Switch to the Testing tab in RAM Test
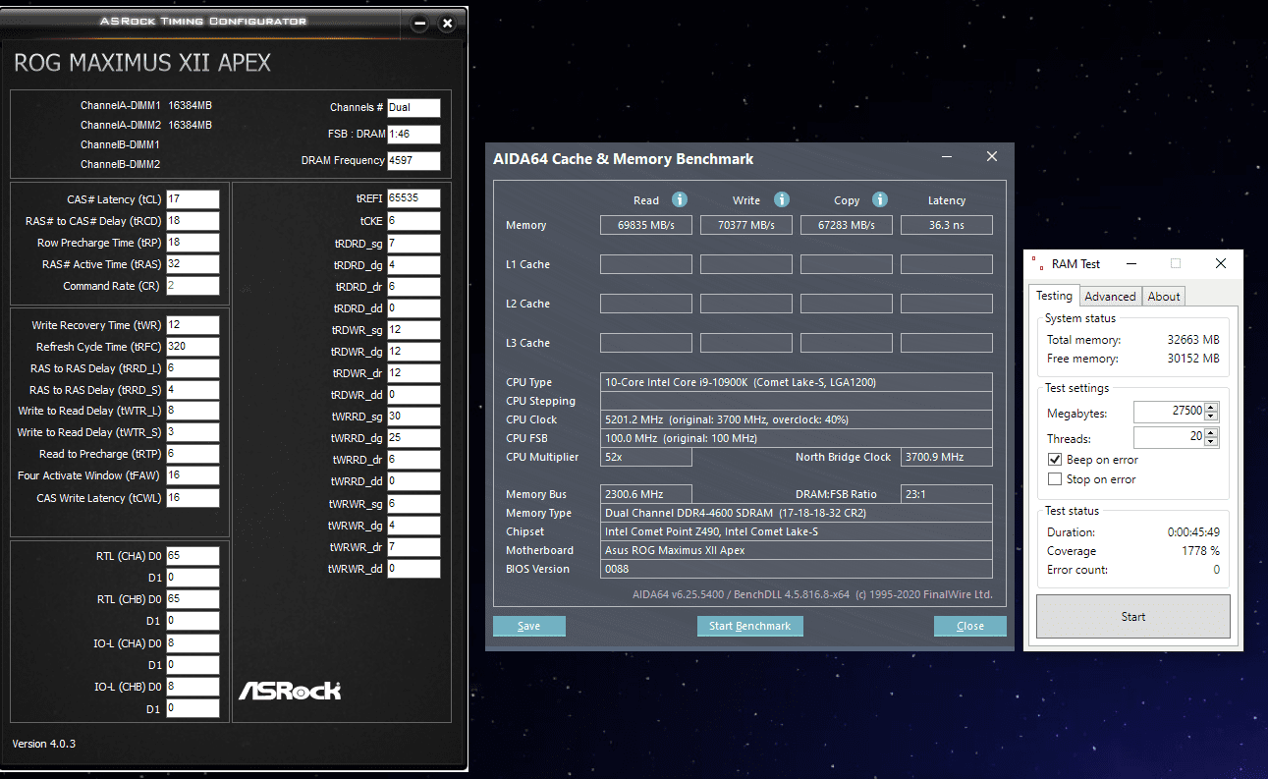This screenshot has width=1268, height=779. [1054, 295]
